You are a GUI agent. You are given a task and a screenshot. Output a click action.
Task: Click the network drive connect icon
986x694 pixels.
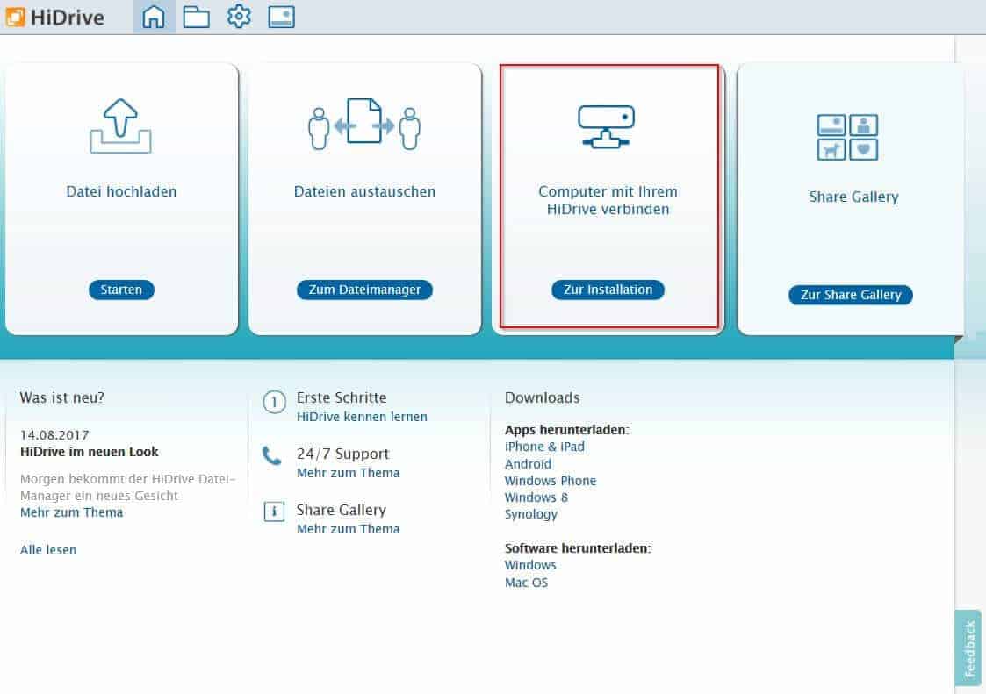click(x=606, y=126)
